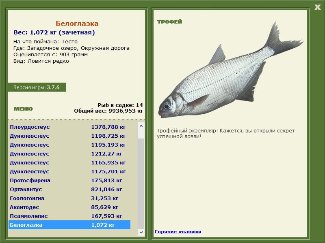Click the Белоглазка fish title

(77, 23)
